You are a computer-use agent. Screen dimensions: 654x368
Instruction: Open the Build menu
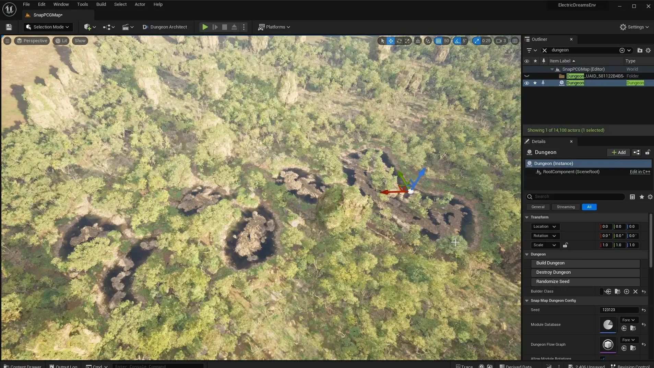(x=101, y=4)
